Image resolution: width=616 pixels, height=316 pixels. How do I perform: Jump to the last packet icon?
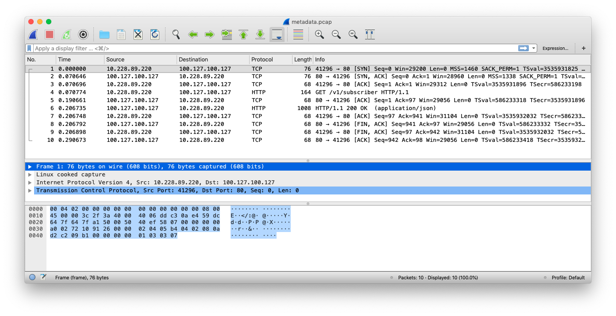pos(260,34)
